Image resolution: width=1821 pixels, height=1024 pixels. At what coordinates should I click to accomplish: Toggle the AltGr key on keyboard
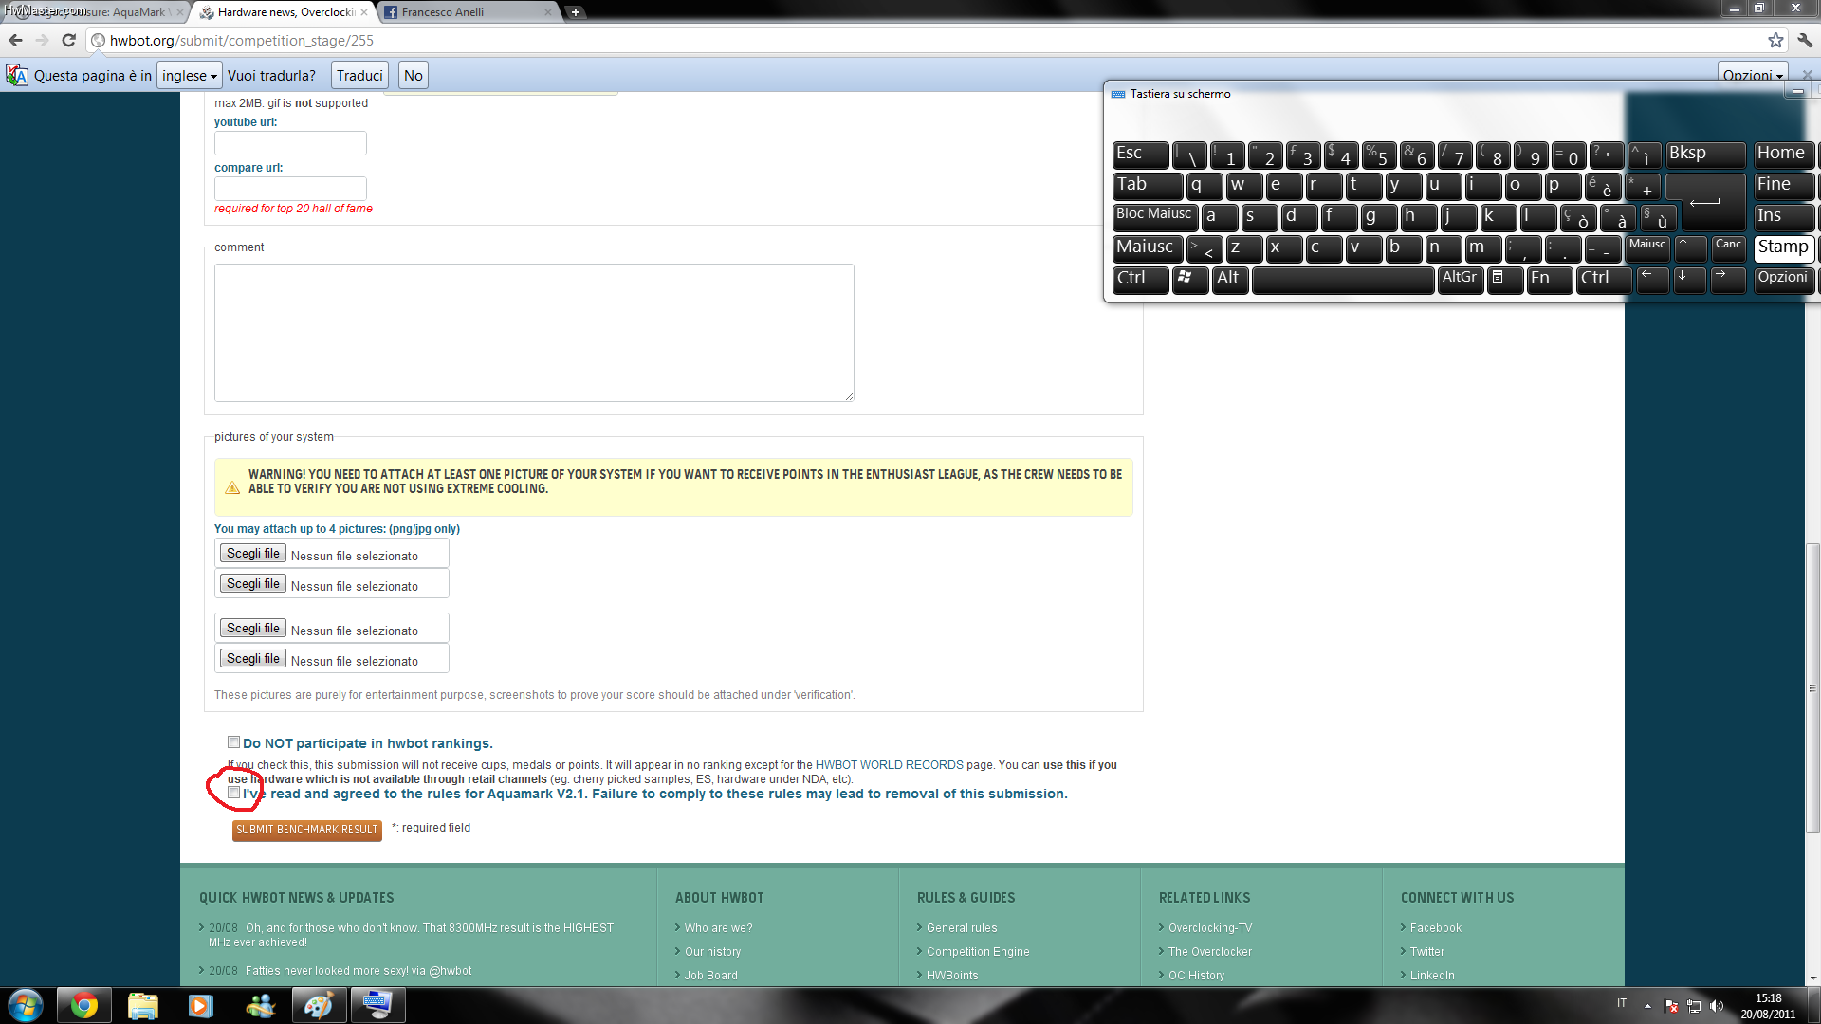coord(1461,279)
